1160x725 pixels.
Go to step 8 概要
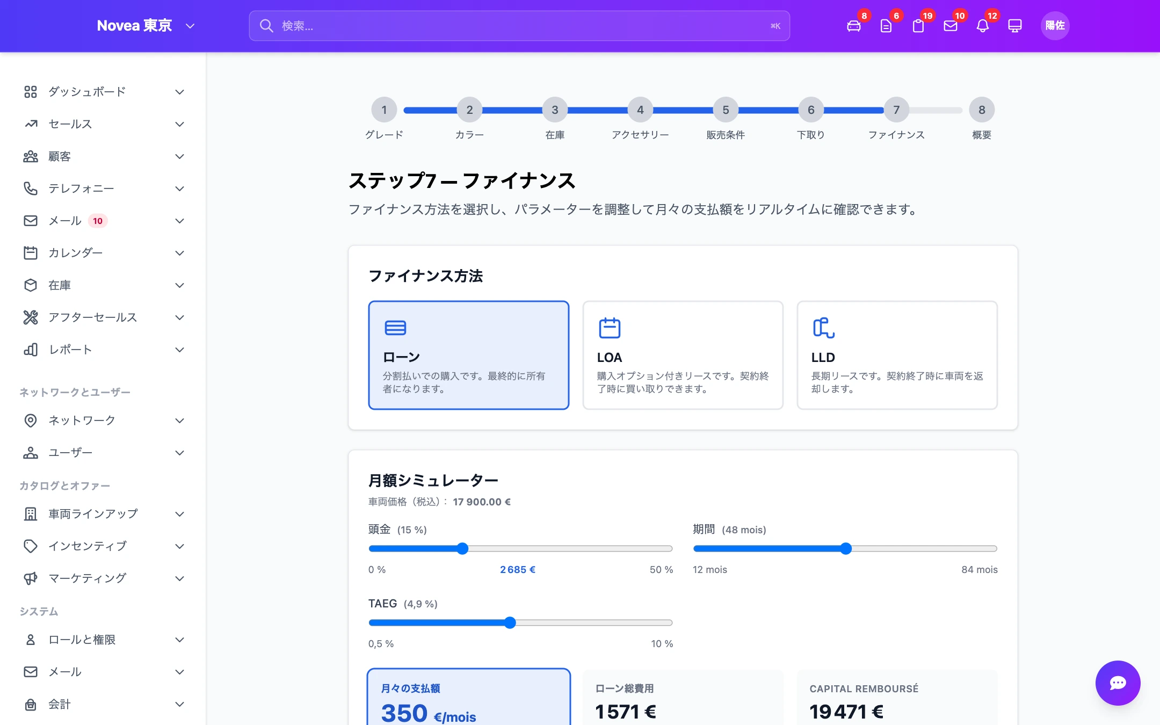tap(982, 110)
